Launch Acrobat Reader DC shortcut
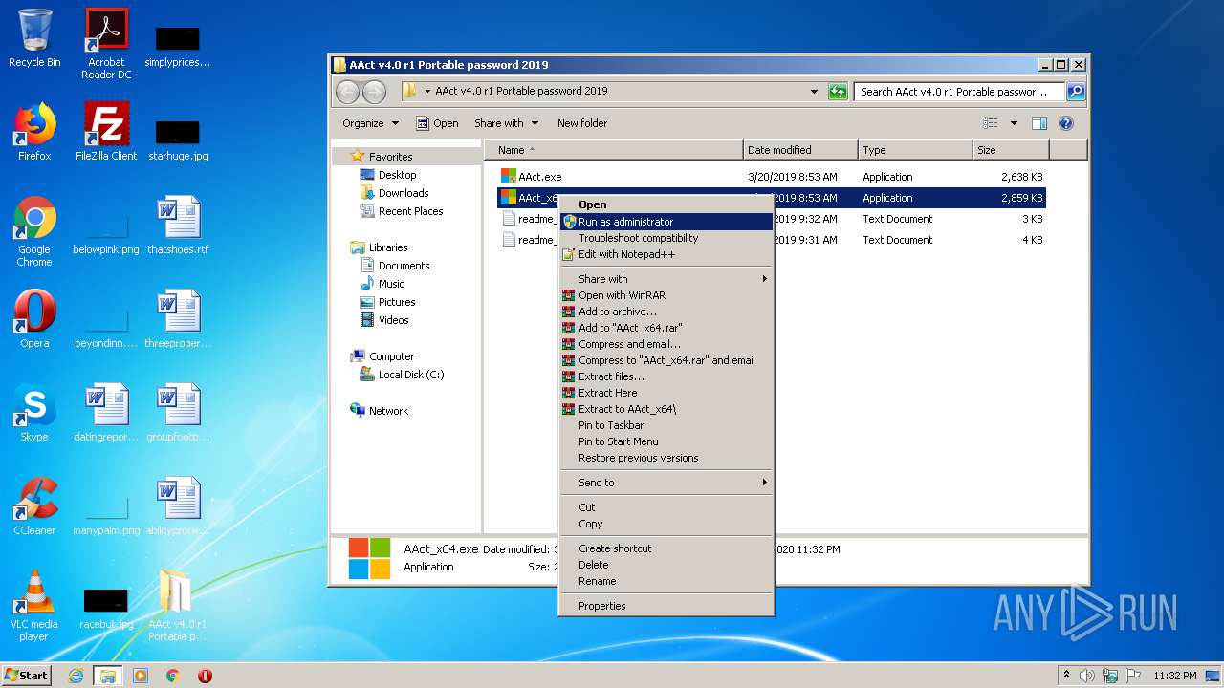 point(106,44)
